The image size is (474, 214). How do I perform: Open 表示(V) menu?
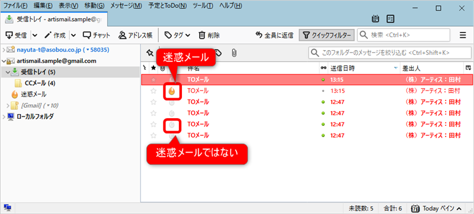coord(68,5)
